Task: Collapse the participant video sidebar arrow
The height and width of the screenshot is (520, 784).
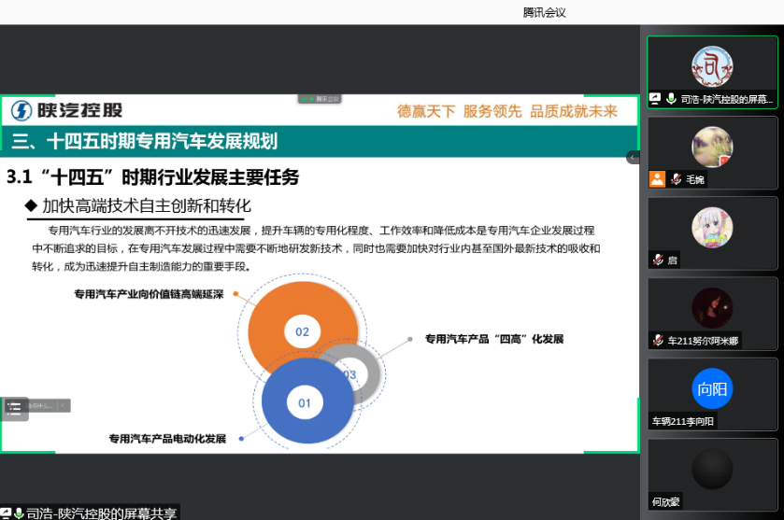Action: click(x=633, y=157)
